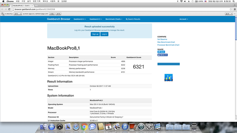237x133 pixels.
Task: Click the browser forward arrow
Action: tap(6, 9)
